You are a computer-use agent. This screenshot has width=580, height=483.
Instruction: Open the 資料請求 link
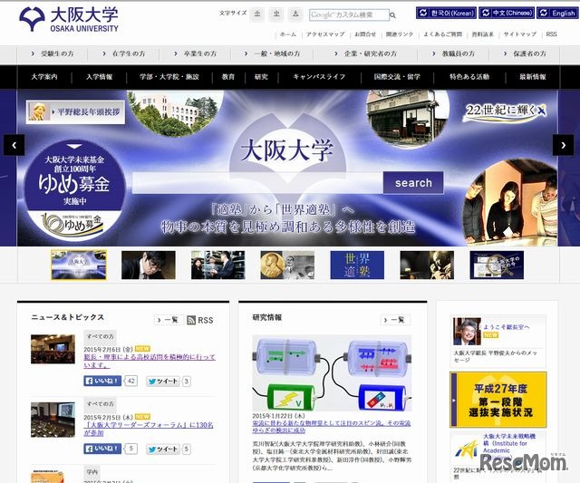pos(482,34)
